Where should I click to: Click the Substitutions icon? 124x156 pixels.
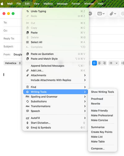pyautogui.click(x=28, y=101)
